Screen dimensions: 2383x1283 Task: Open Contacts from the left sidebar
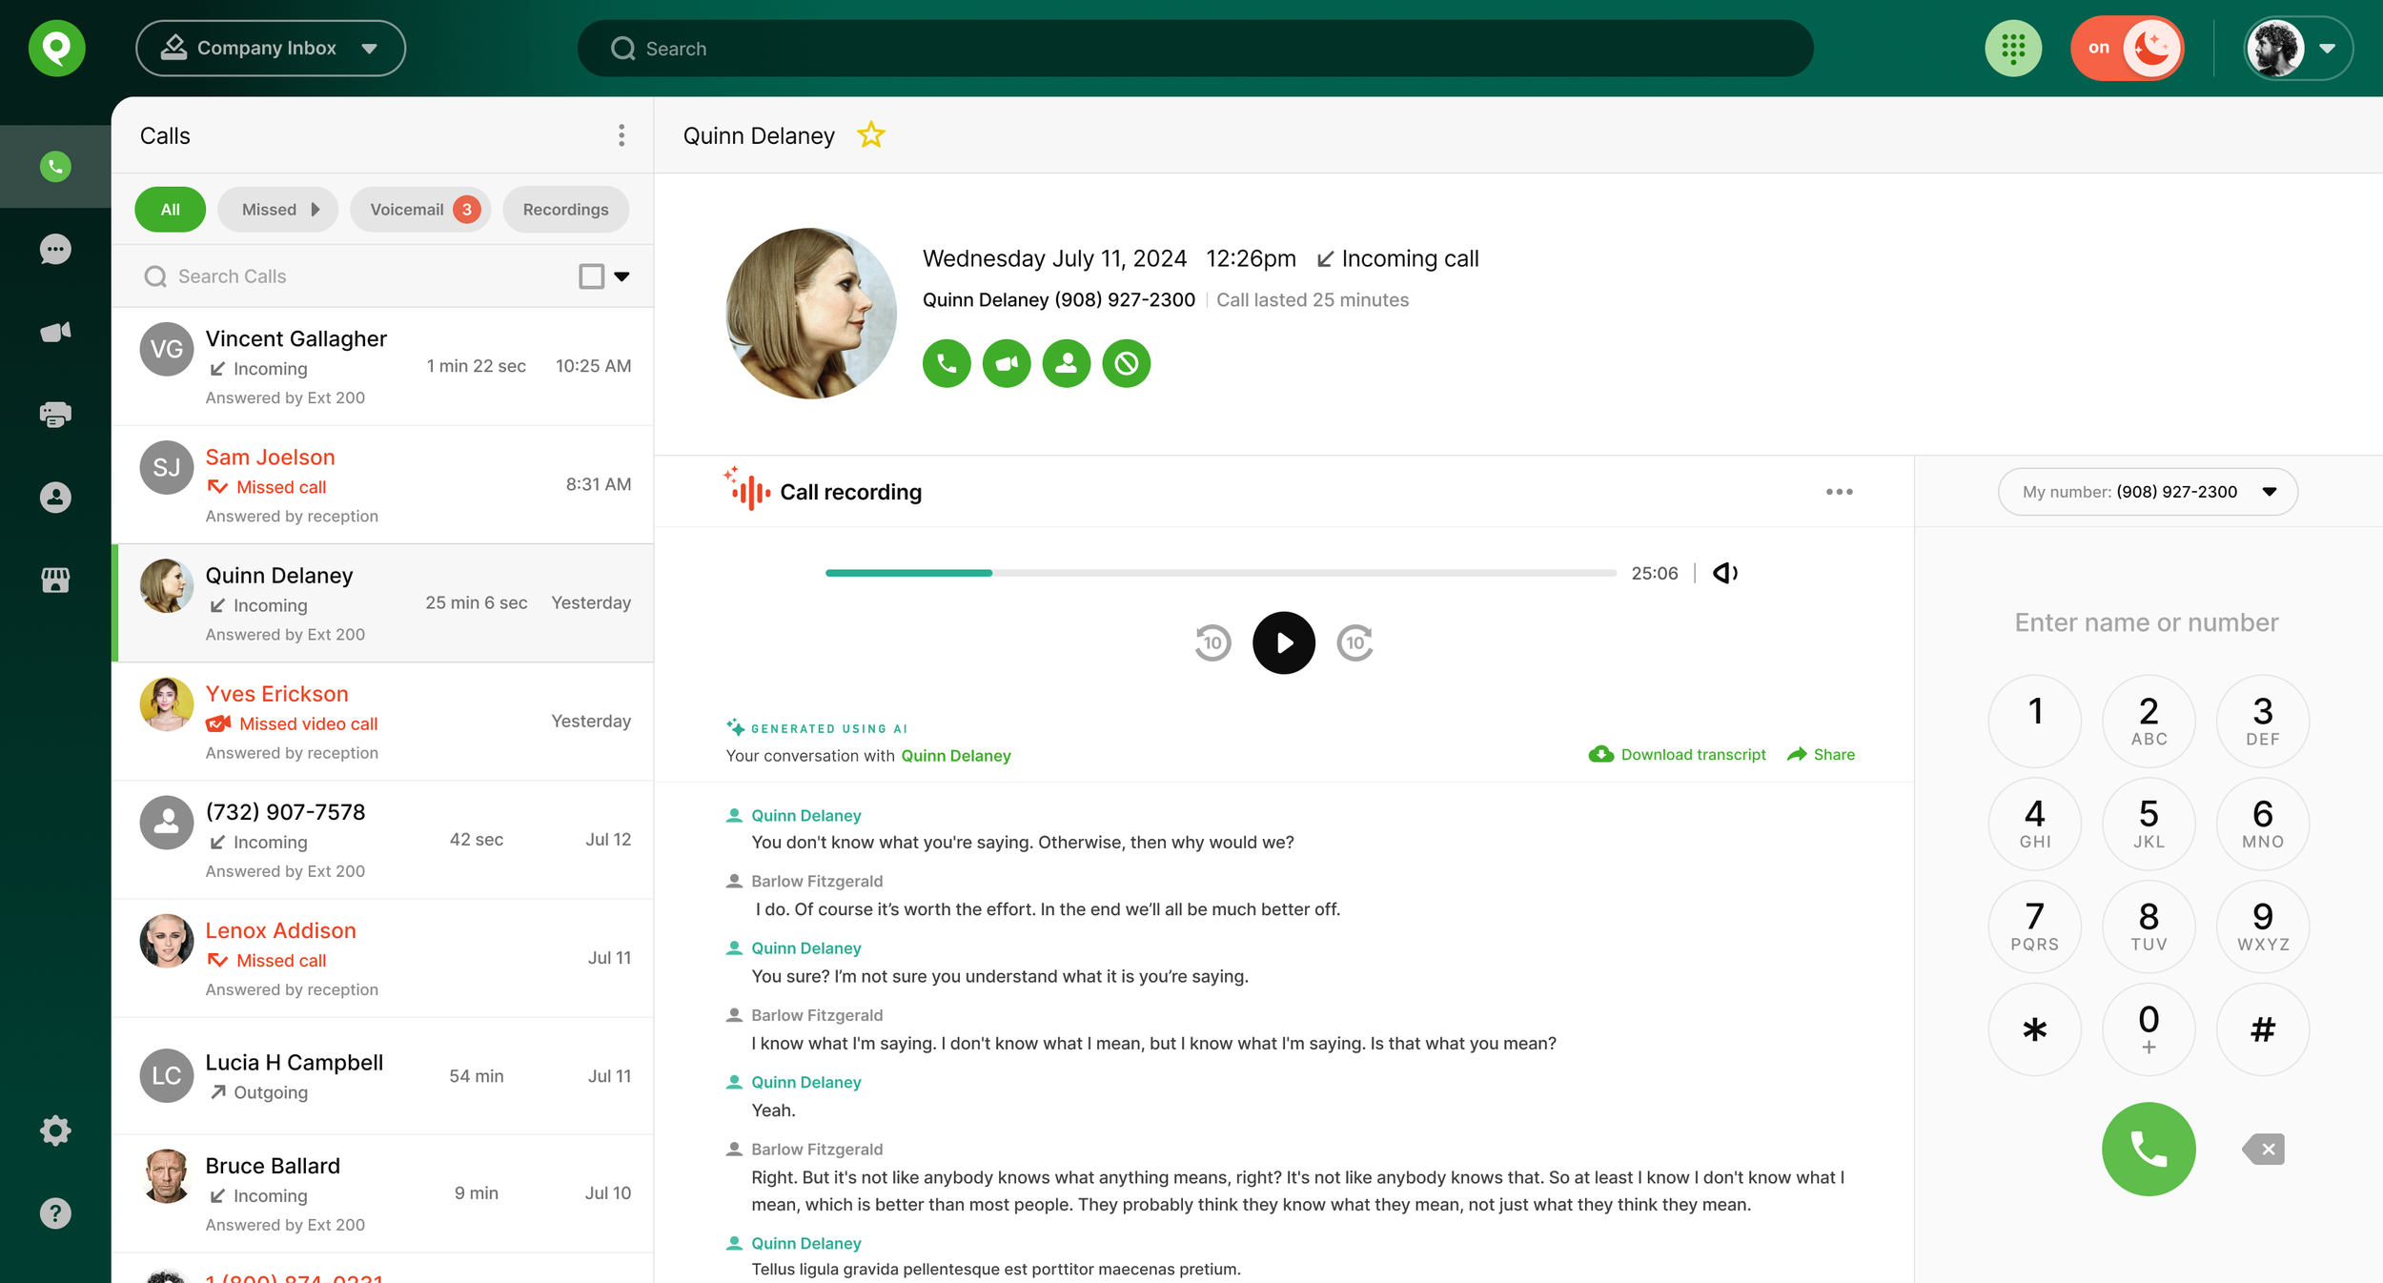tap(54, 497)
